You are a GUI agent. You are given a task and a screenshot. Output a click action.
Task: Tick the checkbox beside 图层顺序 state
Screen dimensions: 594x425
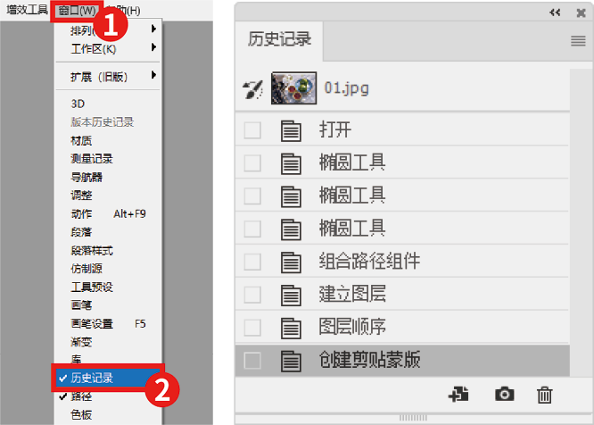point(252,328)
